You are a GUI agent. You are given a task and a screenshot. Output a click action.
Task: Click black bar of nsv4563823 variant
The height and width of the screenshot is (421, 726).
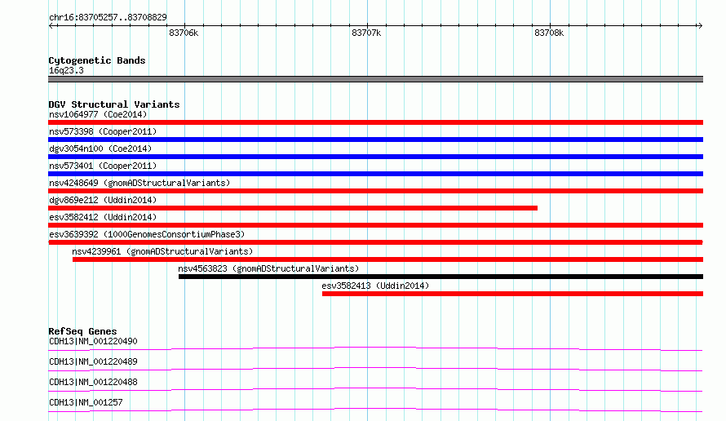pos(440,277)
